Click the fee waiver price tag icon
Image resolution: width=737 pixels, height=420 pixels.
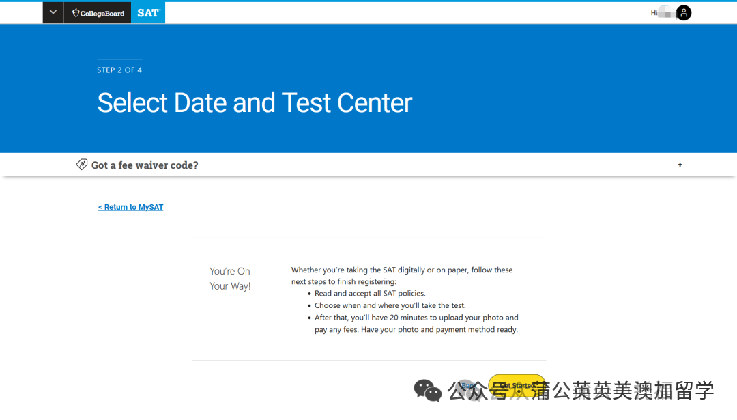pos(82,165)
